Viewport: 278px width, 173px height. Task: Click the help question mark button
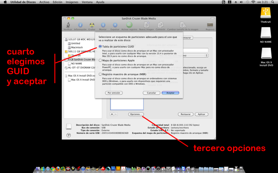click(x=68, y=135)
